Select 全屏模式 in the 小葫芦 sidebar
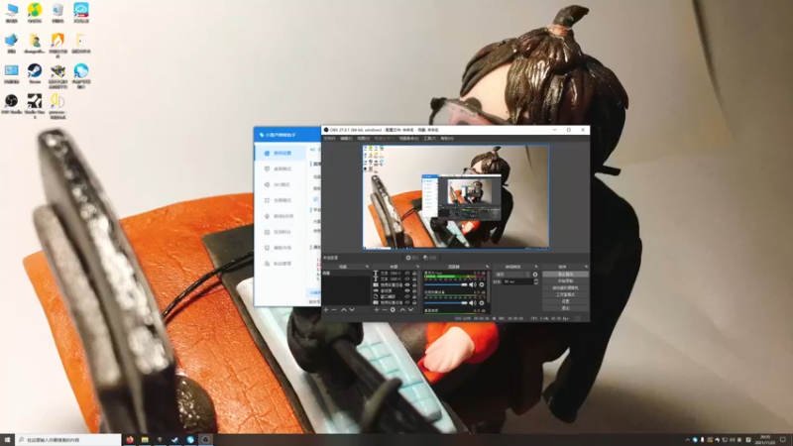This screenshot has width=793, height=446. coord(281,200)
